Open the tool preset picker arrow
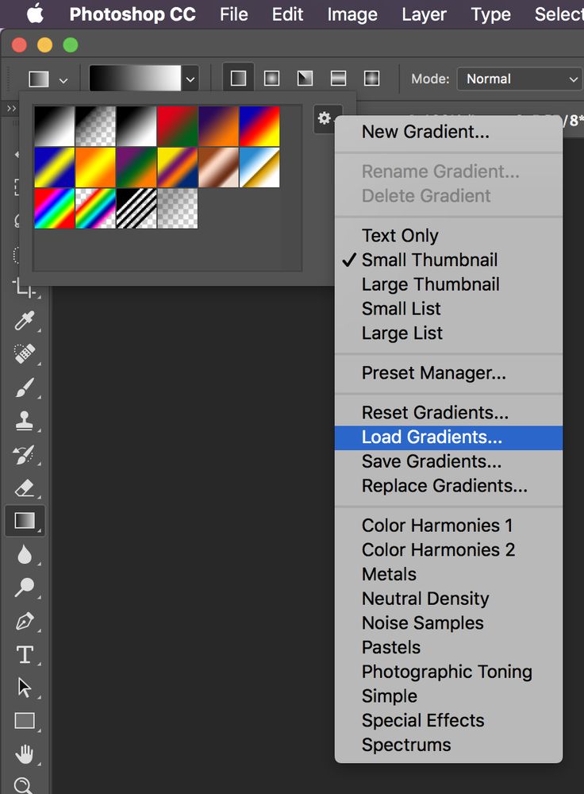 point(63,79)
